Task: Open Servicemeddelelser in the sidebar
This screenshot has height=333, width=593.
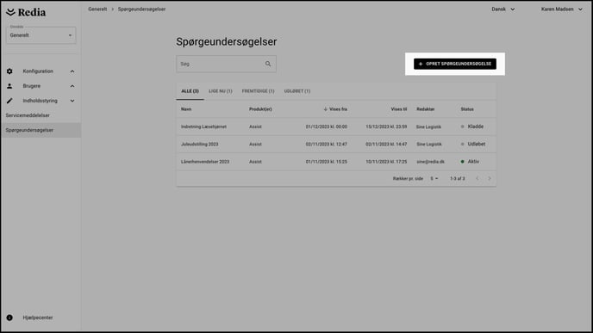Action: [x=28, y=115]
